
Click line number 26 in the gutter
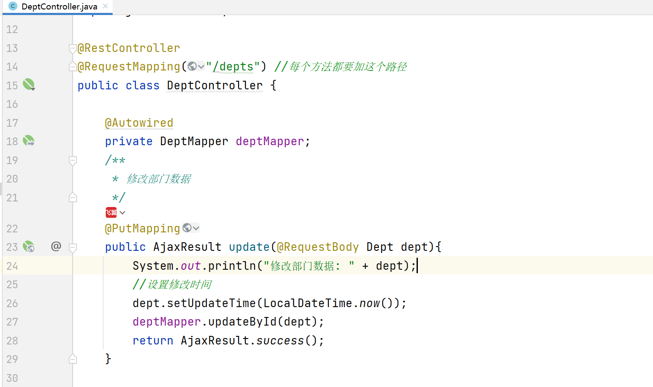point(12,303)
